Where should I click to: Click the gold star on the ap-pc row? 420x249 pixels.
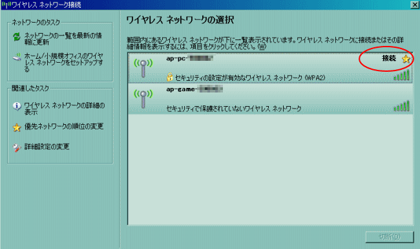(406, 59)
